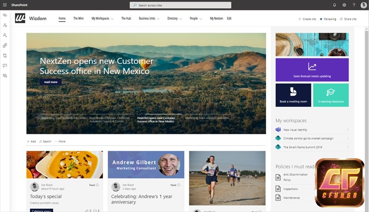Screen dimensions: 369x212
Task: Open Celebrating: Andrew's 1 year anniversary post
Action: [x=142, y=199]
